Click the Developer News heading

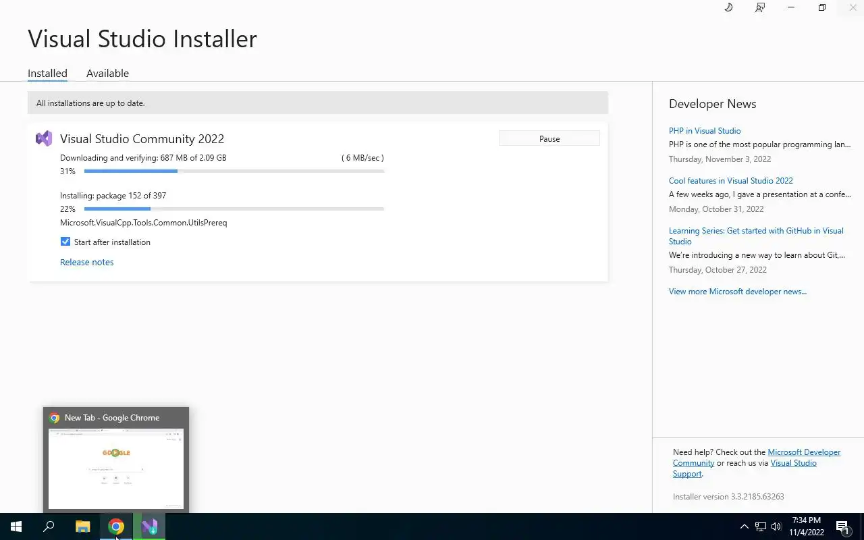tap(712, 104)
